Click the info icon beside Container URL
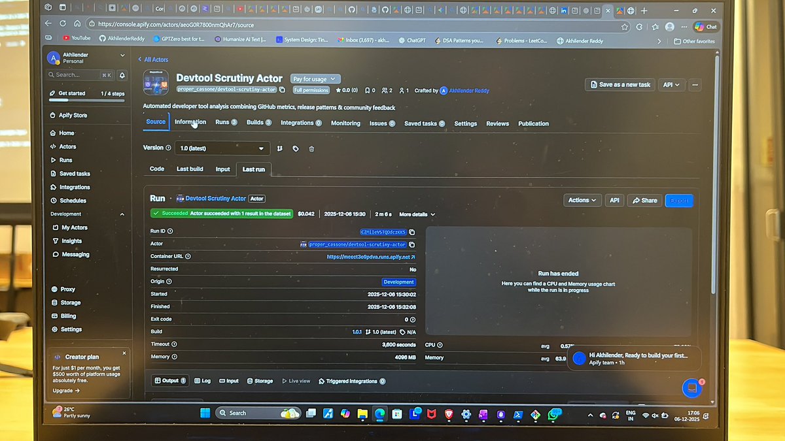Image resolution: width=785 pixels, height=441 pixels. 189,256
